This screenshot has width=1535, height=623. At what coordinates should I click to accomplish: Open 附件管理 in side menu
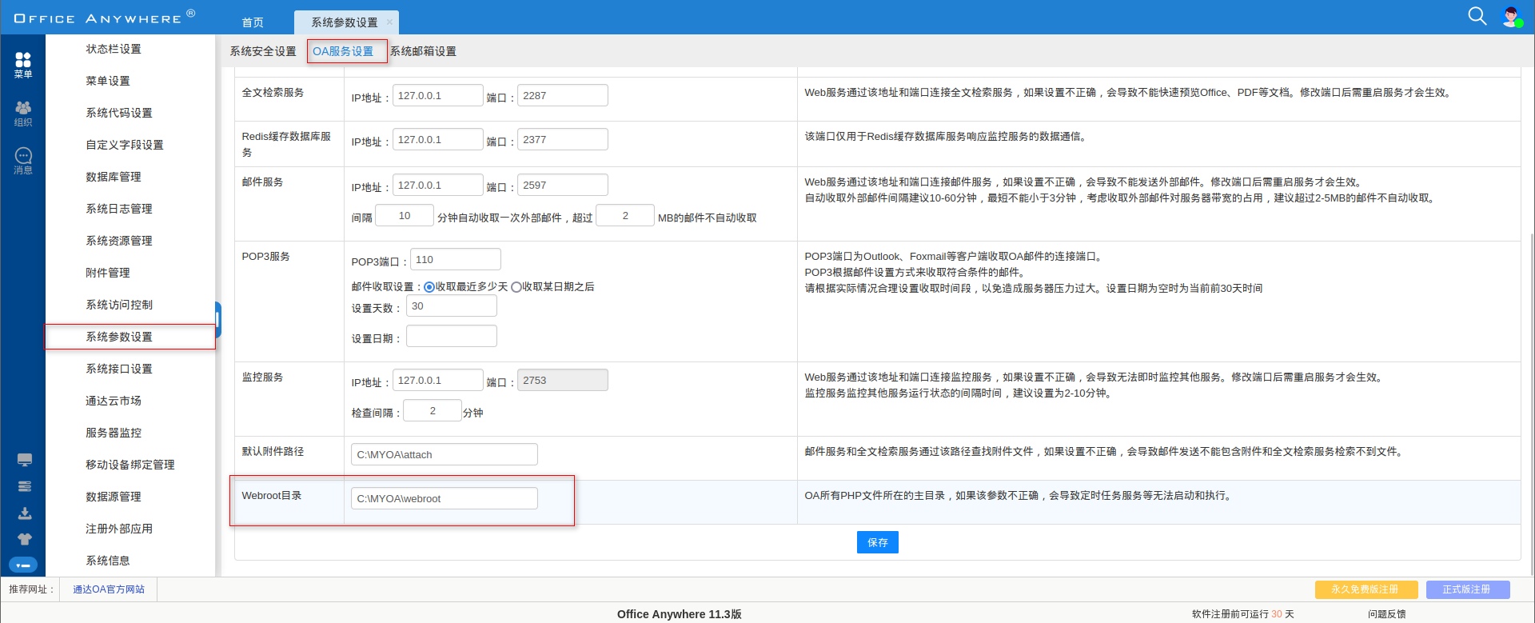pyautogui.click(x=108, y=273)
